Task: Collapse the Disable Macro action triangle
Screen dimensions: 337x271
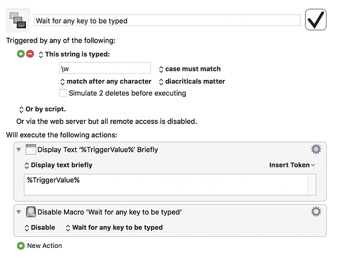Action: pos(19,212)
